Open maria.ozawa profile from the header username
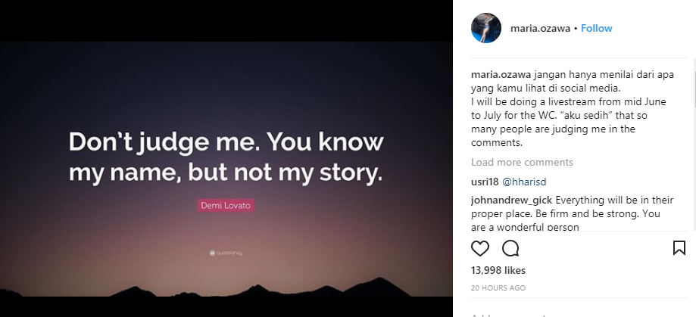This screenshot has height=317, width=696. pos(542,29)
